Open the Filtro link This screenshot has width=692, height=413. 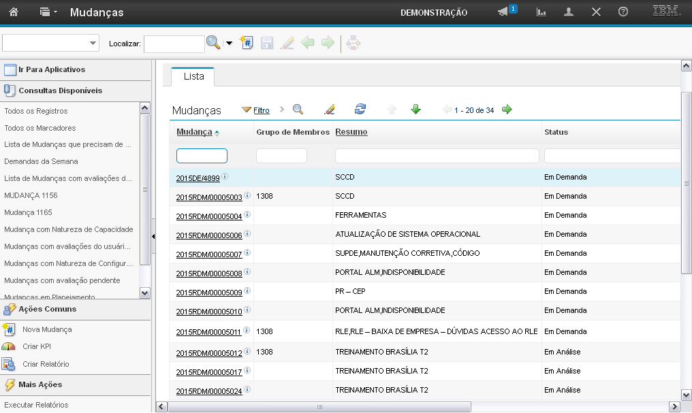(x=261, y=110)
